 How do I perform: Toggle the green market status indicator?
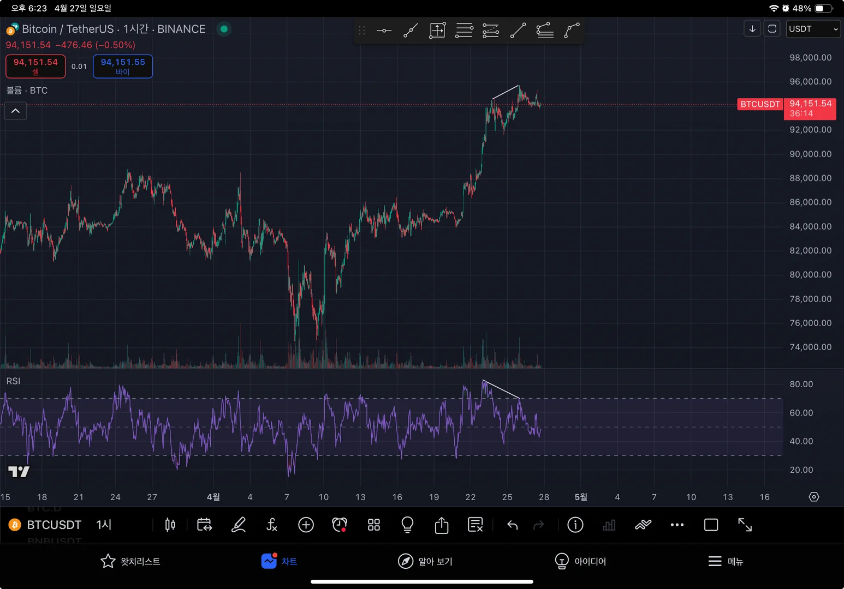(x=224, y=29)
